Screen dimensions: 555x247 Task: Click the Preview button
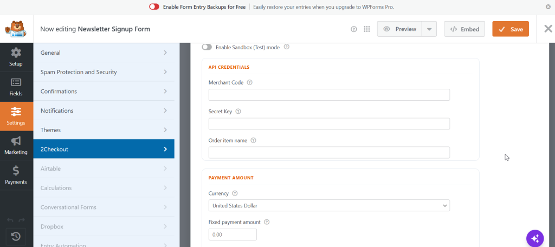[399, 29]
